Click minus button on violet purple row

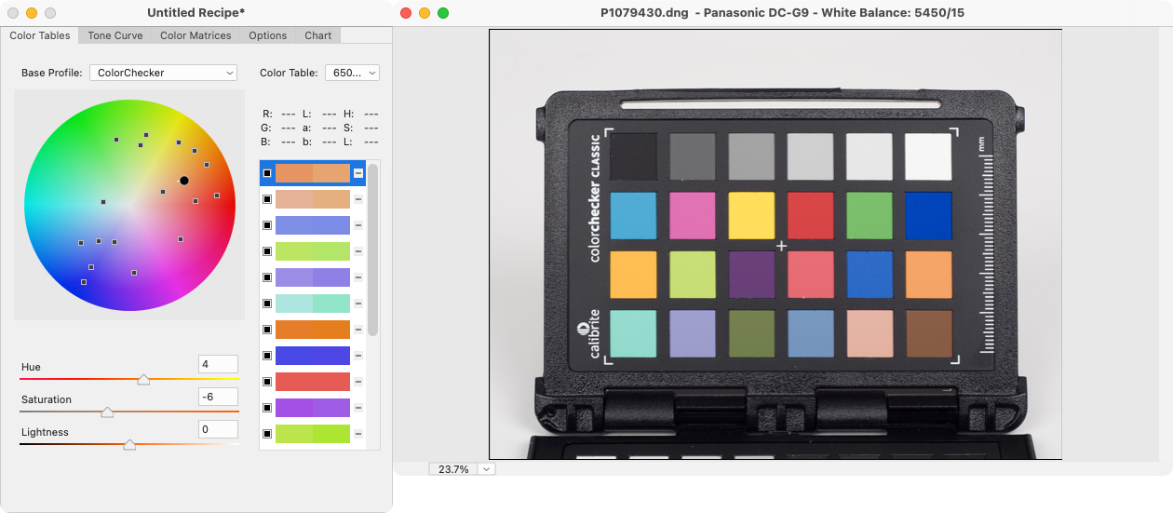[358, 408]
